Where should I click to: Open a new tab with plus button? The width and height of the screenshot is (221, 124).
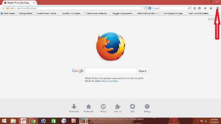[39, 3]
